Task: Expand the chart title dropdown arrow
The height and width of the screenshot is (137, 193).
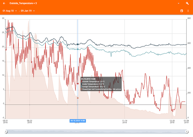Action: tap(178, 3)
